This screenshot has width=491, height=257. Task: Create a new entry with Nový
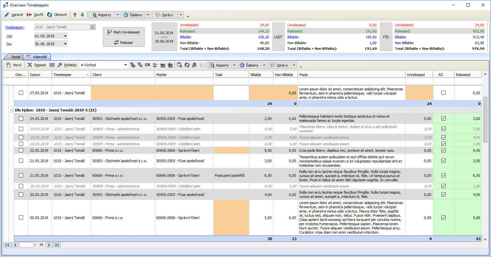pyautogui.click(x=14, y=65)
